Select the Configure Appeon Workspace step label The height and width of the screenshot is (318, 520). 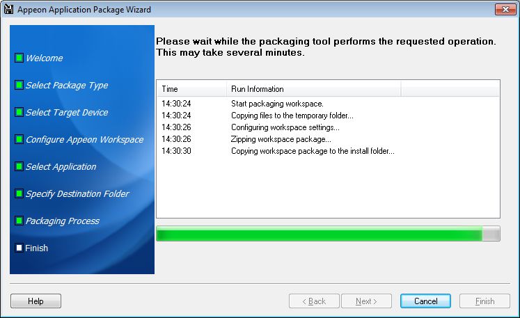84,140
